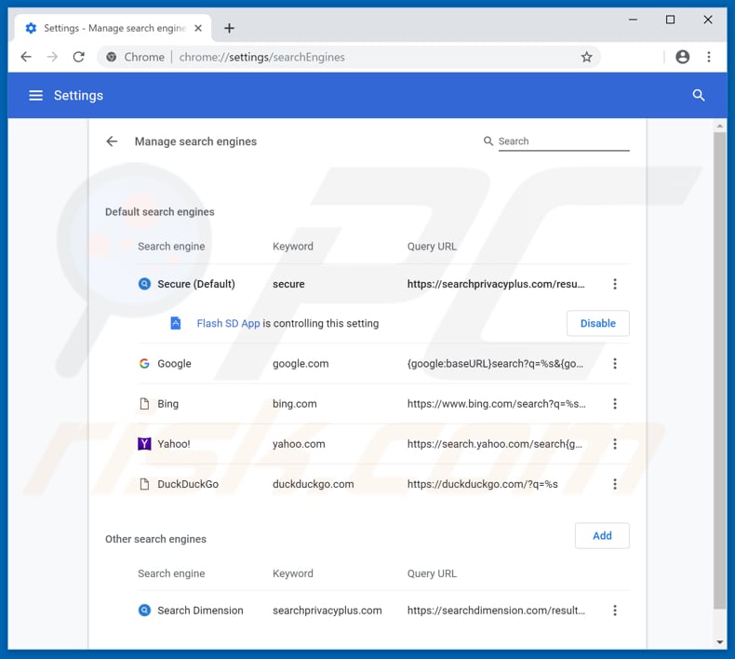Open more actions for Secure (Default)
Viewport: 735px width, 659px height.
[x=615, y=284]
